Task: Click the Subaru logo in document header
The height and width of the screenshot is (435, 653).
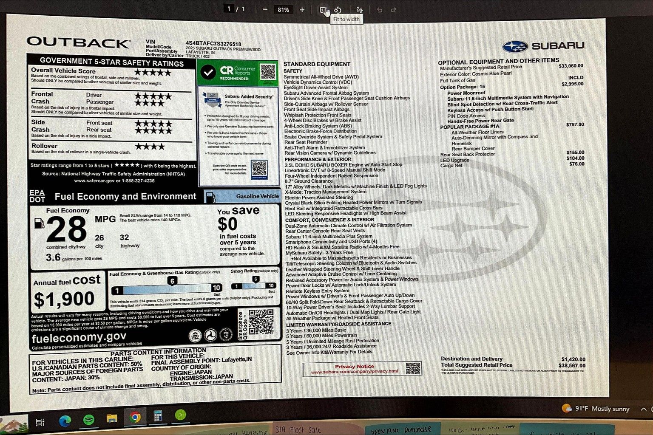Action: [543, 46]
